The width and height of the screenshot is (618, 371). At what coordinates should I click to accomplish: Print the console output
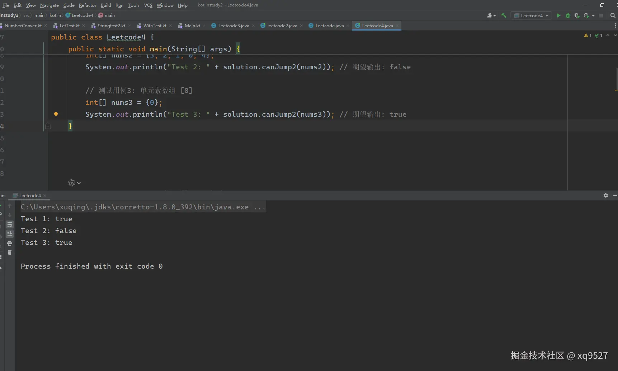coord(10,243)
